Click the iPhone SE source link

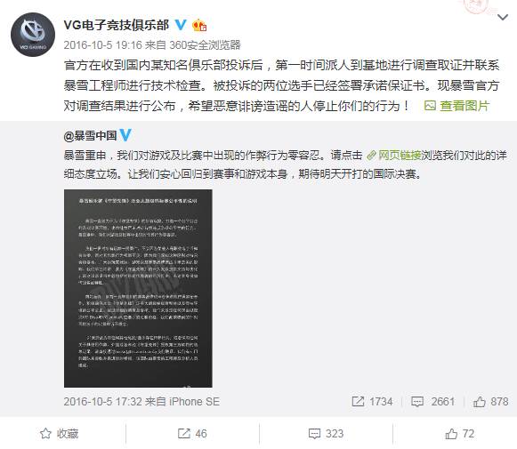click(194, 402)
